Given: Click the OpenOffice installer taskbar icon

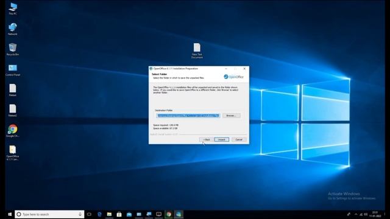Looking at the screenshot, I should pyautogui.click(x=179, y=214).
